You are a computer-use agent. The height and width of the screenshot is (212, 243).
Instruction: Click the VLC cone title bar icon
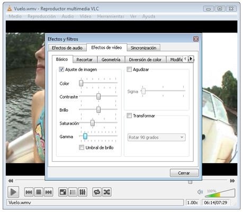(10, 8)
